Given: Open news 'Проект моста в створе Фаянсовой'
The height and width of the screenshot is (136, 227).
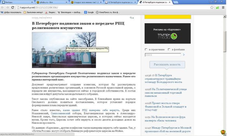Looking at the screenshot, I should [x=166, y=106].
